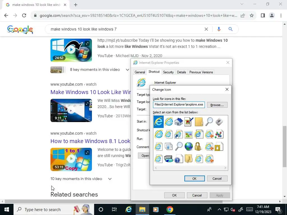Select the Chrome tab titled make windows 10

[36, 5]
